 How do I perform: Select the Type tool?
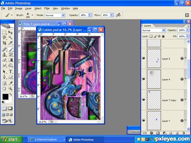tap(11, 71)
